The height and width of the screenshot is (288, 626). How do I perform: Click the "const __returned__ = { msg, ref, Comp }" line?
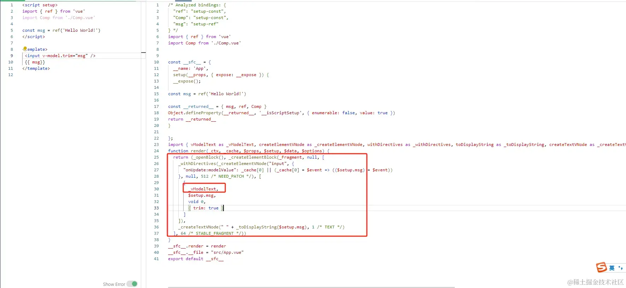pos(217,106)
